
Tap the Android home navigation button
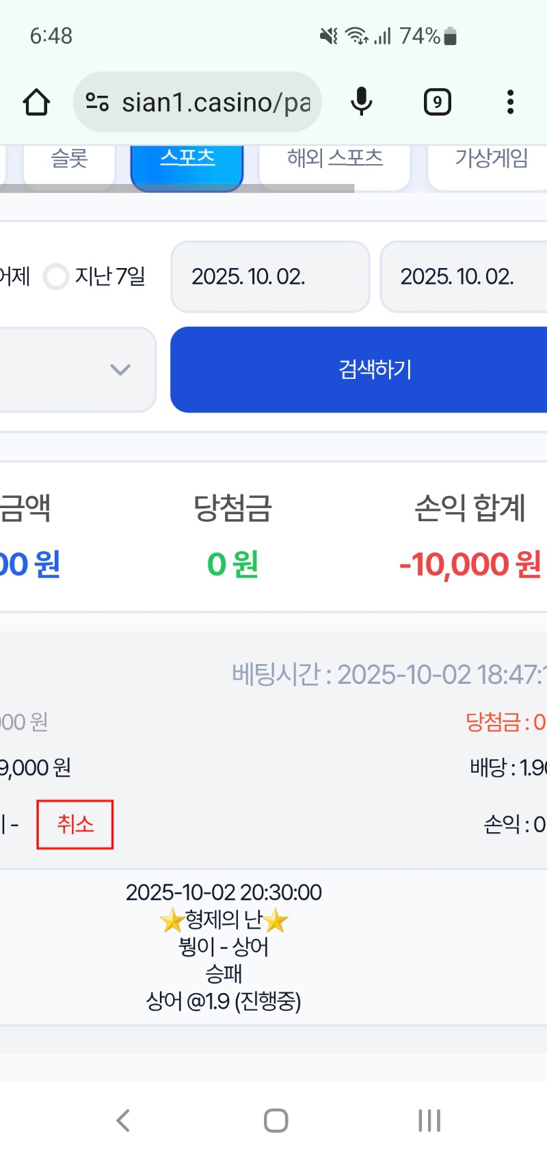pos(276,1120)
